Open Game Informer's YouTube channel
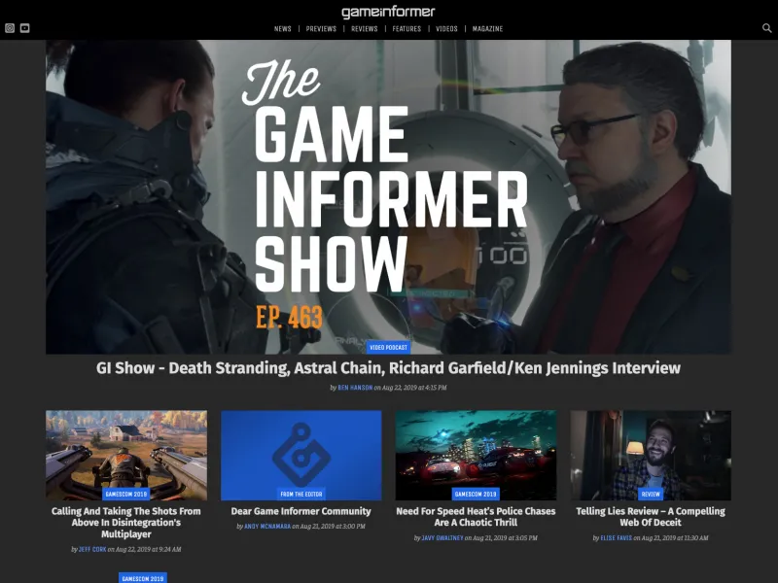The height and width of the screenshot is (583, 778). (25, 28)
